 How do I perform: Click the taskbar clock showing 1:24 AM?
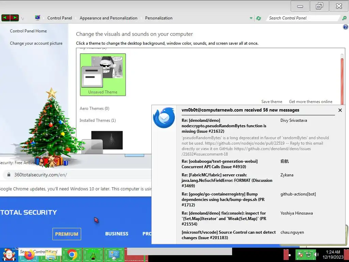coord(333,254)
